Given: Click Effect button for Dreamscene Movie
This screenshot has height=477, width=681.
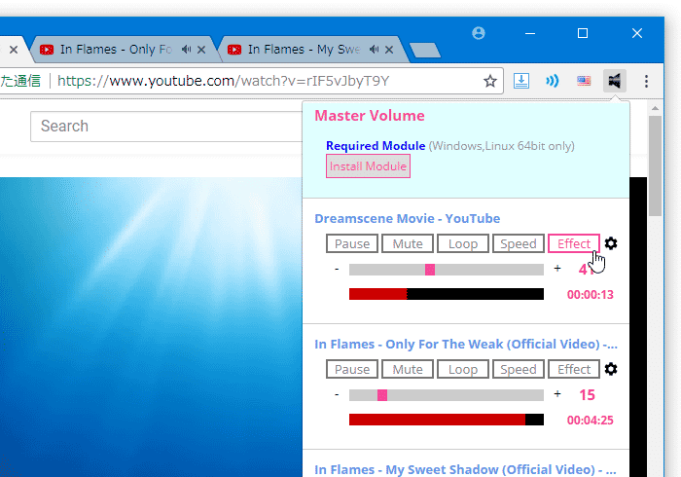Looking at the screenshot, I should (574, 243).
